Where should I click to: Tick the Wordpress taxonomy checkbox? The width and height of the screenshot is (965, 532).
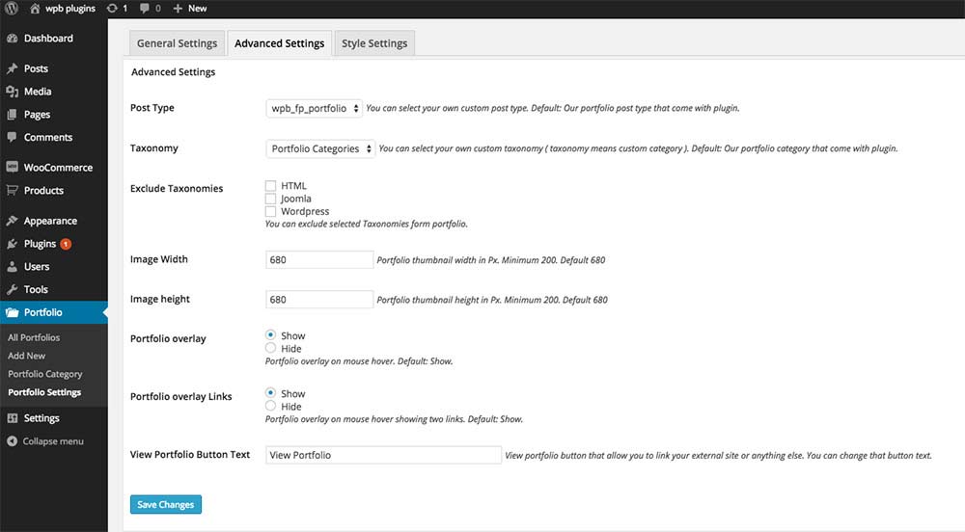271,211
